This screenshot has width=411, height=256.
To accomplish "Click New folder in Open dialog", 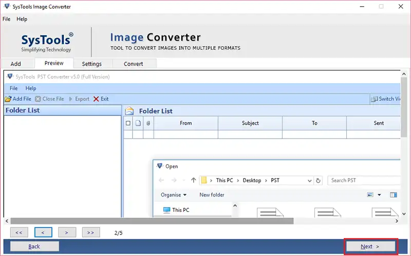I will (x=212, y=195).
